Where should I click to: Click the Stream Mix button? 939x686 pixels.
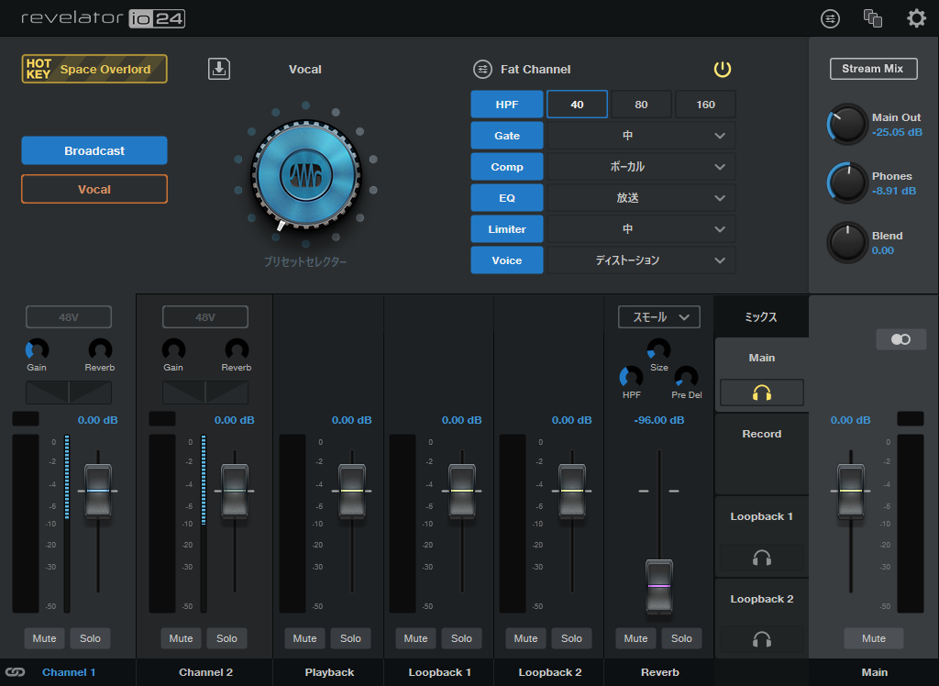(873, 69)
